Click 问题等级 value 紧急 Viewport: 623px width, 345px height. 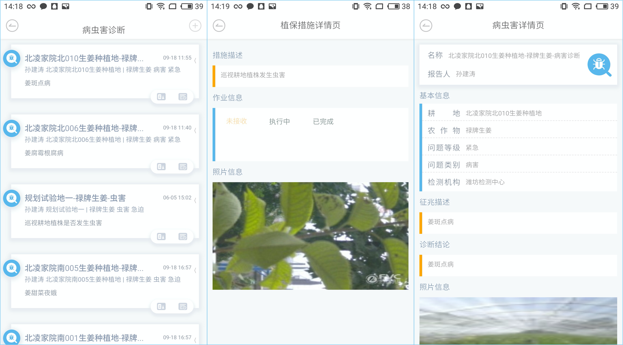pyautogui.click(x=472, y=148)
